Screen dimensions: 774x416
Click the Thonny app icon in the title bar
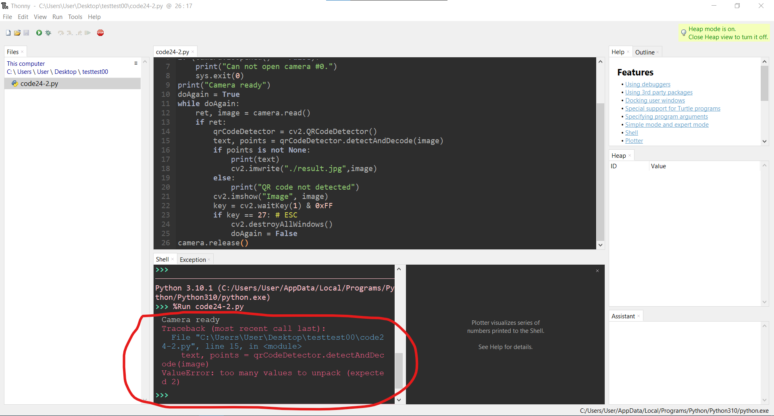click(x=5, y=6)
